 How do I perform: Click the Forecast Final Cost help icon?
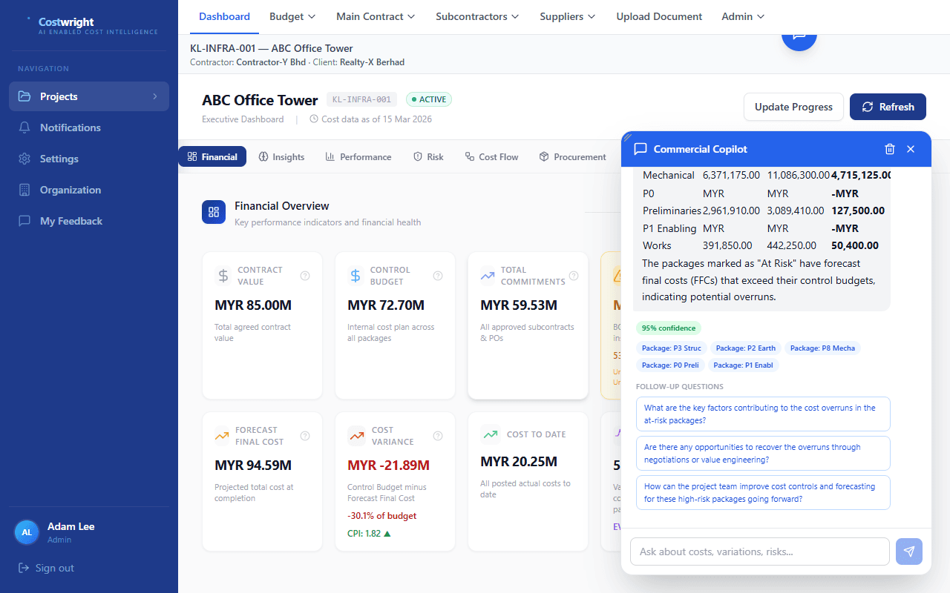pos(305,436)
